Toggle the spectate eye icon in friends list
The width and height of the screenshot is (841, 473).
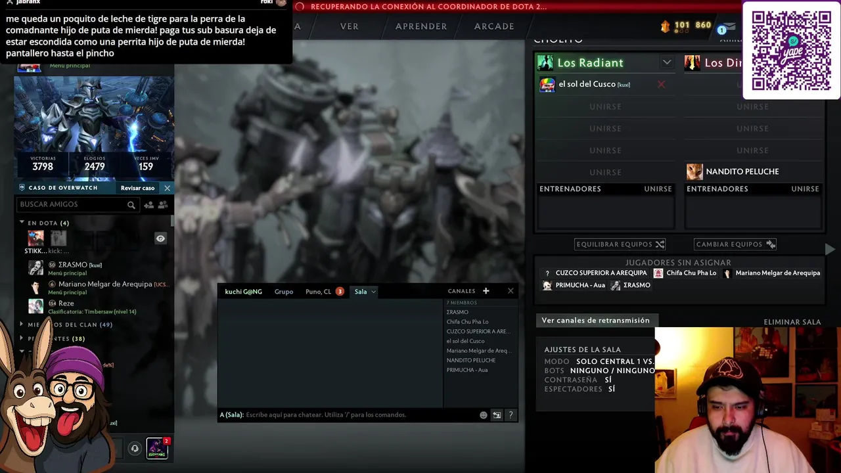tap(160, 238)
